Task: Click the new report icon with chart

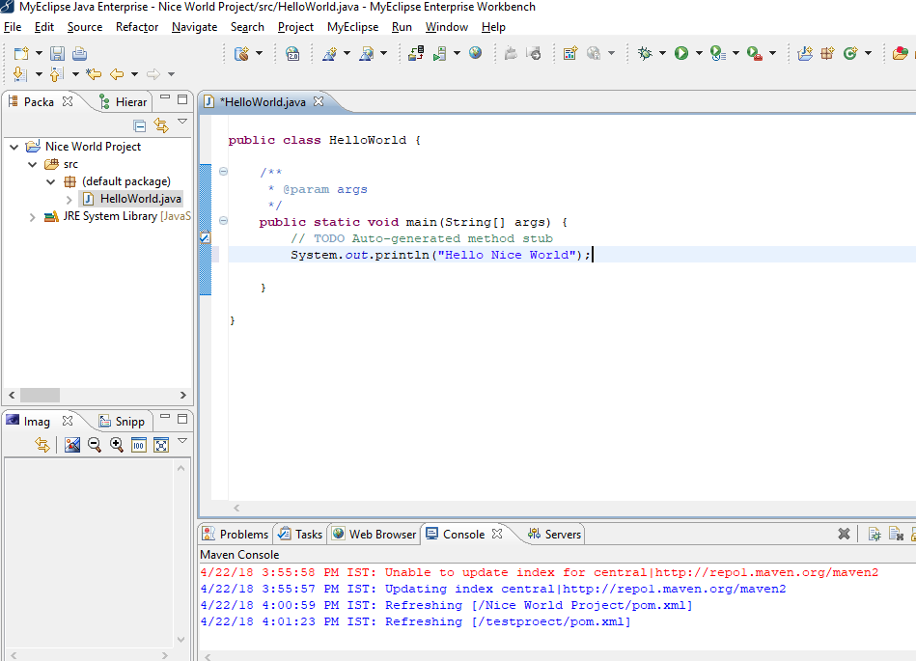Action: (x=570, y=54)
